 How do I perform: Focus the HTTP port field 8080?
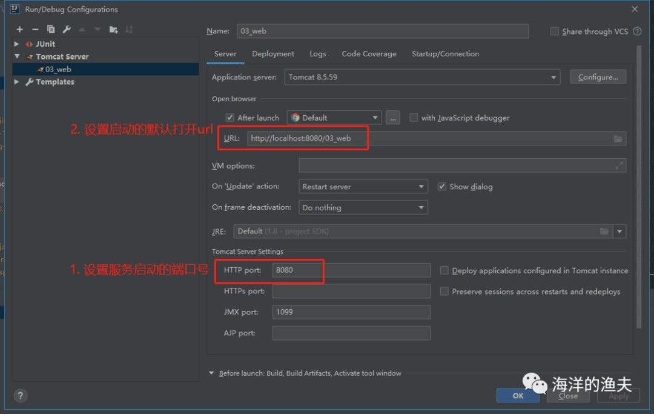(351, 270)
